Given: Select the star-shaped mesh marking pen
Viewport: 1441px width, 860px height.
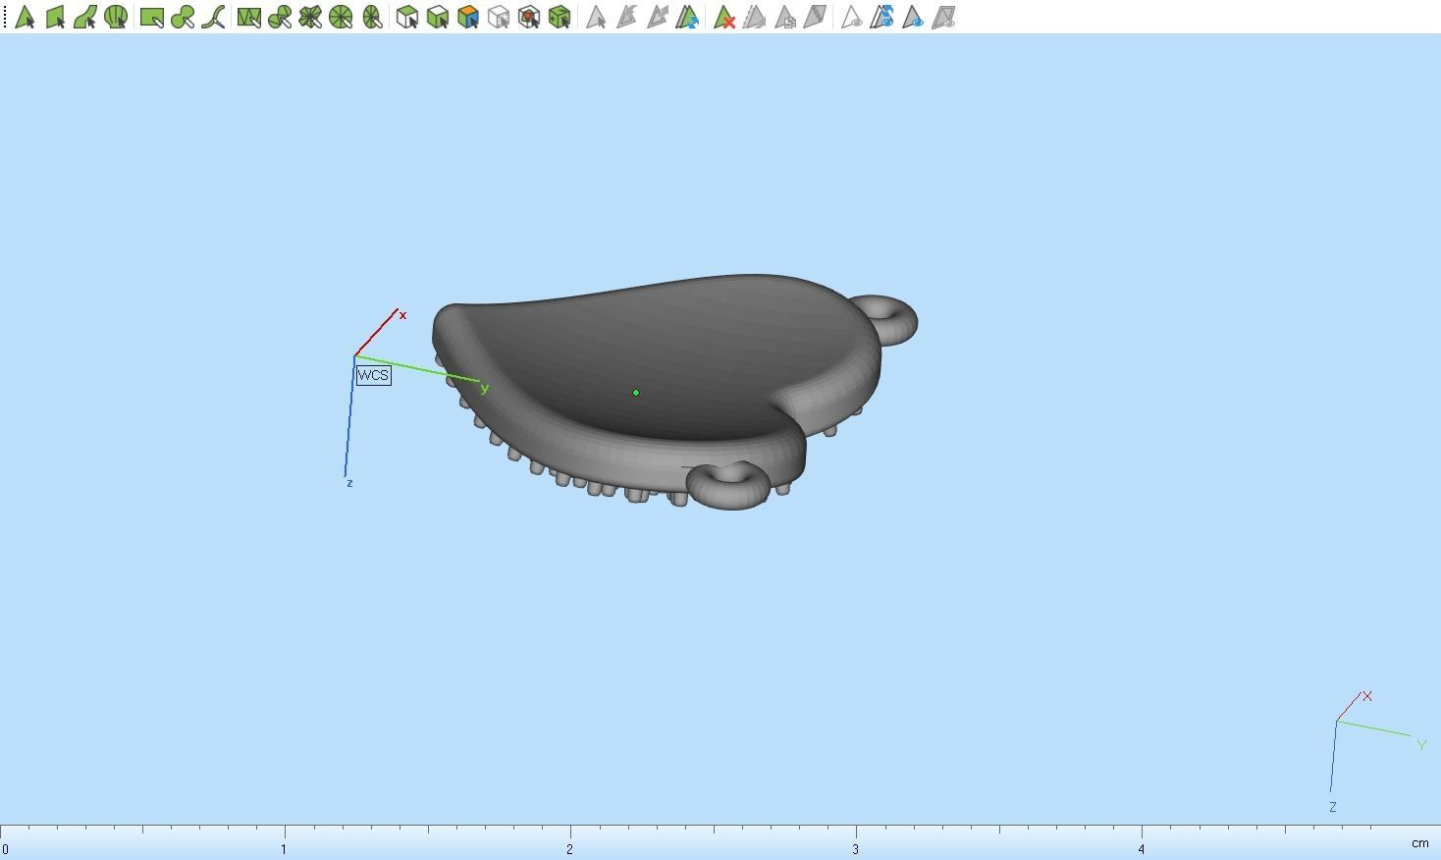Looking at the screenshot, I should (x=310, y=17).
